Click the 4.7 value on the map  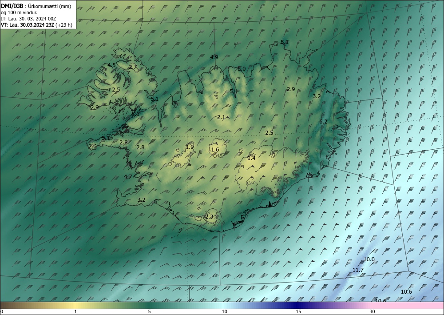click(x=128, y=176)
